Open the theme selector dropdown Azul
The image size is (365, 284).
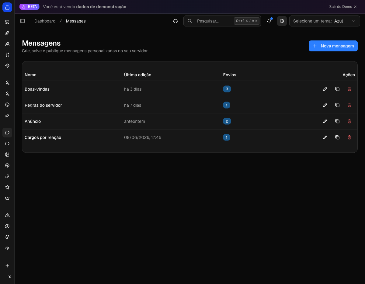point(325,21)
